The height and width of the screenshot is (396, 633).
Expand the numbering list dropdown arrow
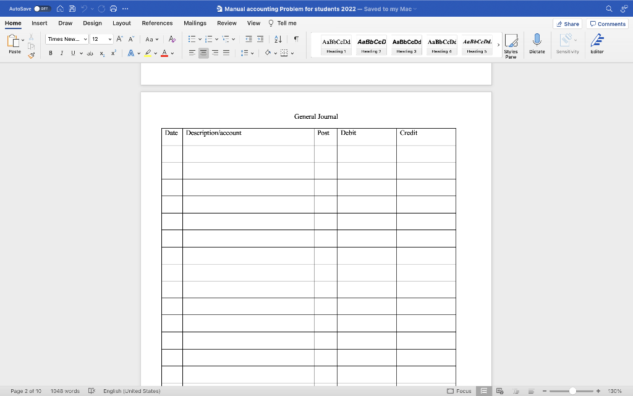tap(217, 39)
